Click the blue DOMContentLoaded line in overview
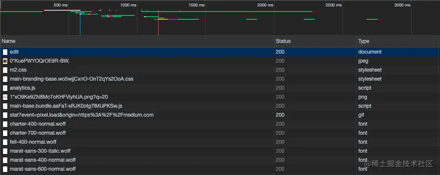This screenshot has width=440, height=175. [80, 22]
